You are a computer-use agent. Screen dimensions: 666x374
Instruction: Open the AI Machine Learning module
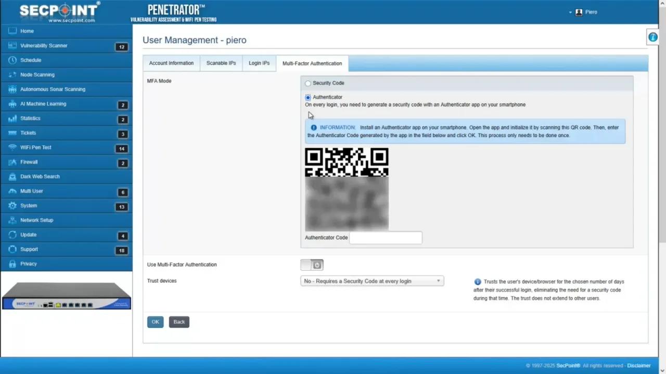point(43,103)
